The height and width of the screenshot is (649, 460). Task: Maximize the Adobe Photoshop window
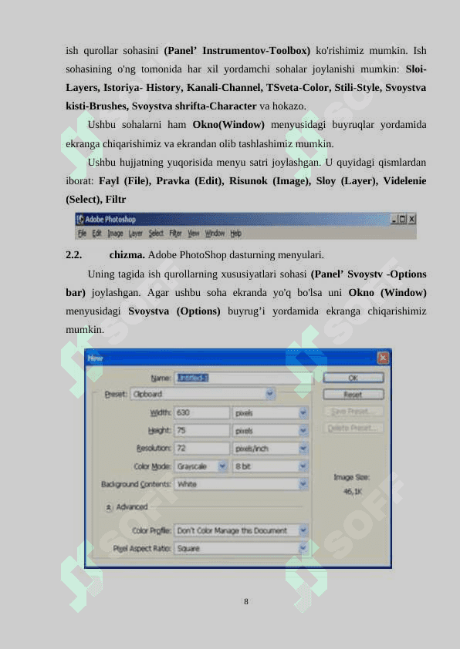[402, 220]
